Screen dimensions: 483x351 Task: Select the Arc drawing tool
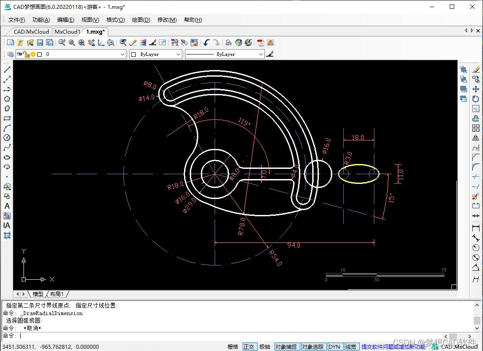pyautogui.click(x=7, y=128)
